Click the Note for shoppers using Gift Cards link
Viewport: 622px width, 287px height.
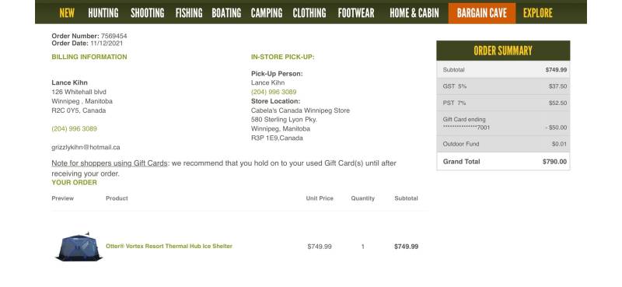110,163
